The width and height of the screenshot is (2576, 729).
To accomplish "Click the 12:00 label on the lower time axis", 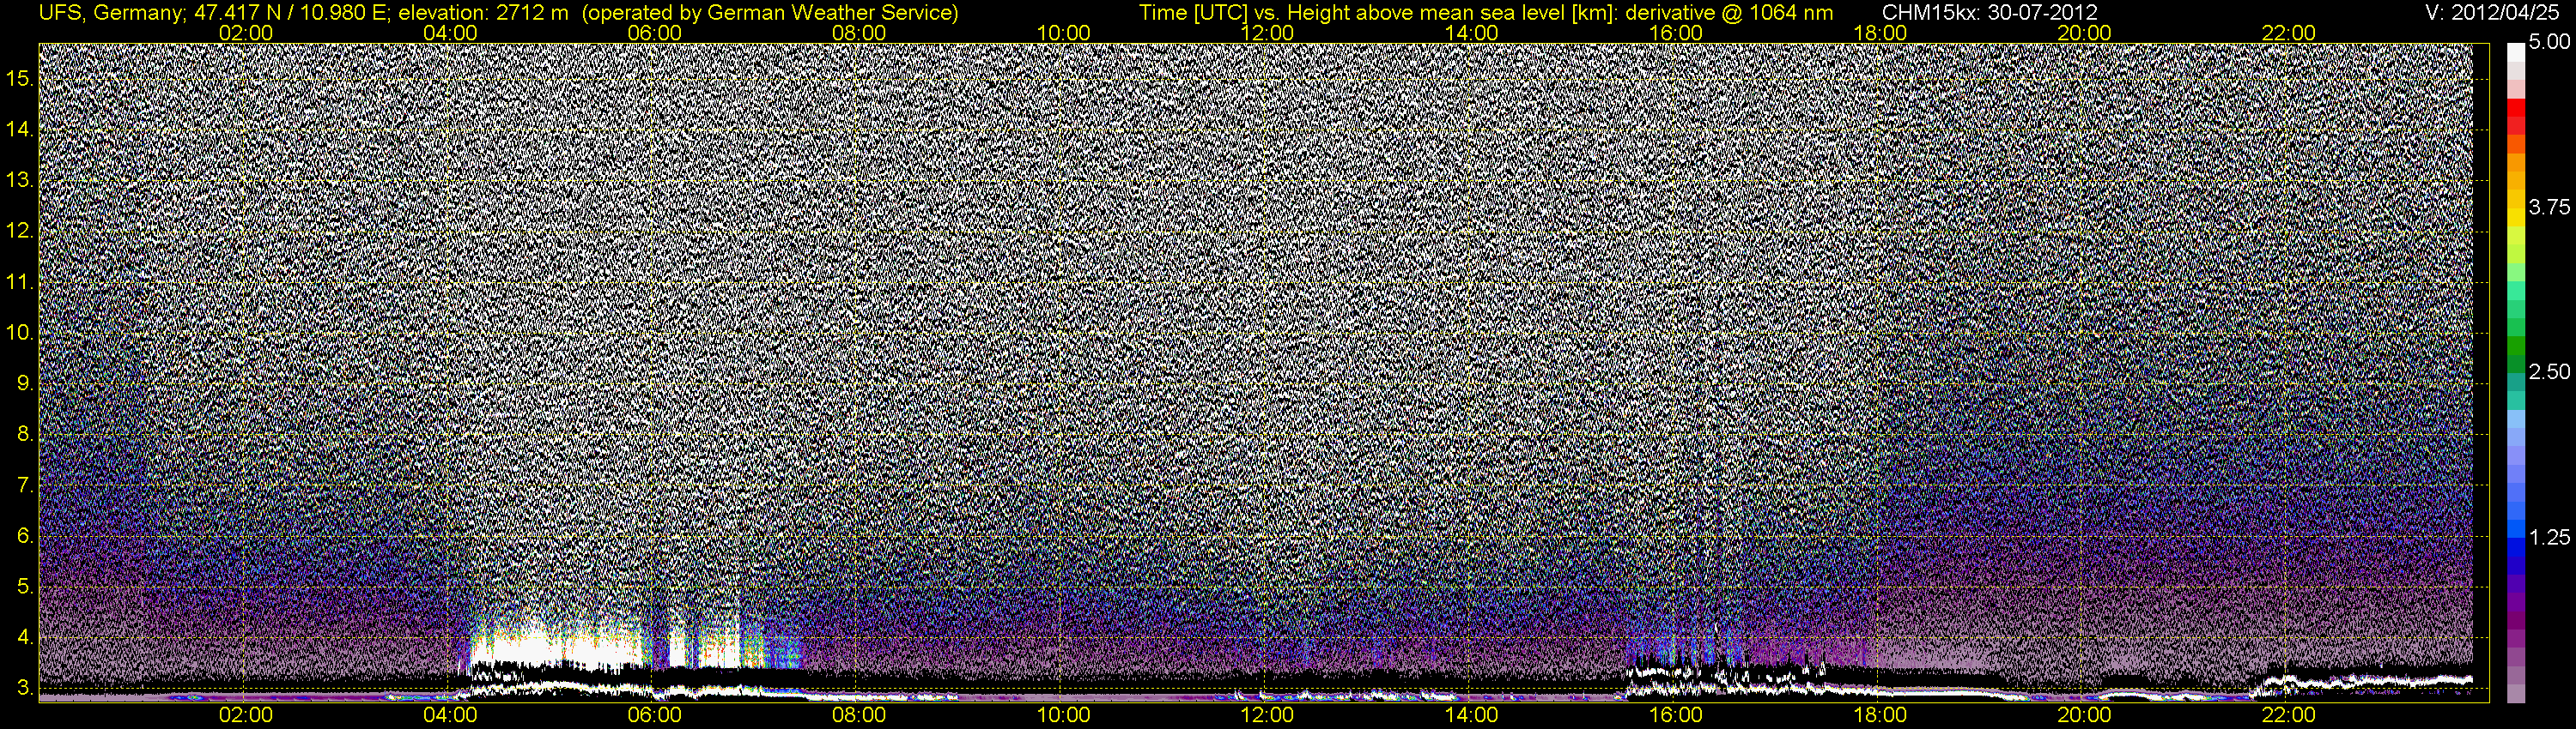I will pyautogui.click(x=1267, y=715).
